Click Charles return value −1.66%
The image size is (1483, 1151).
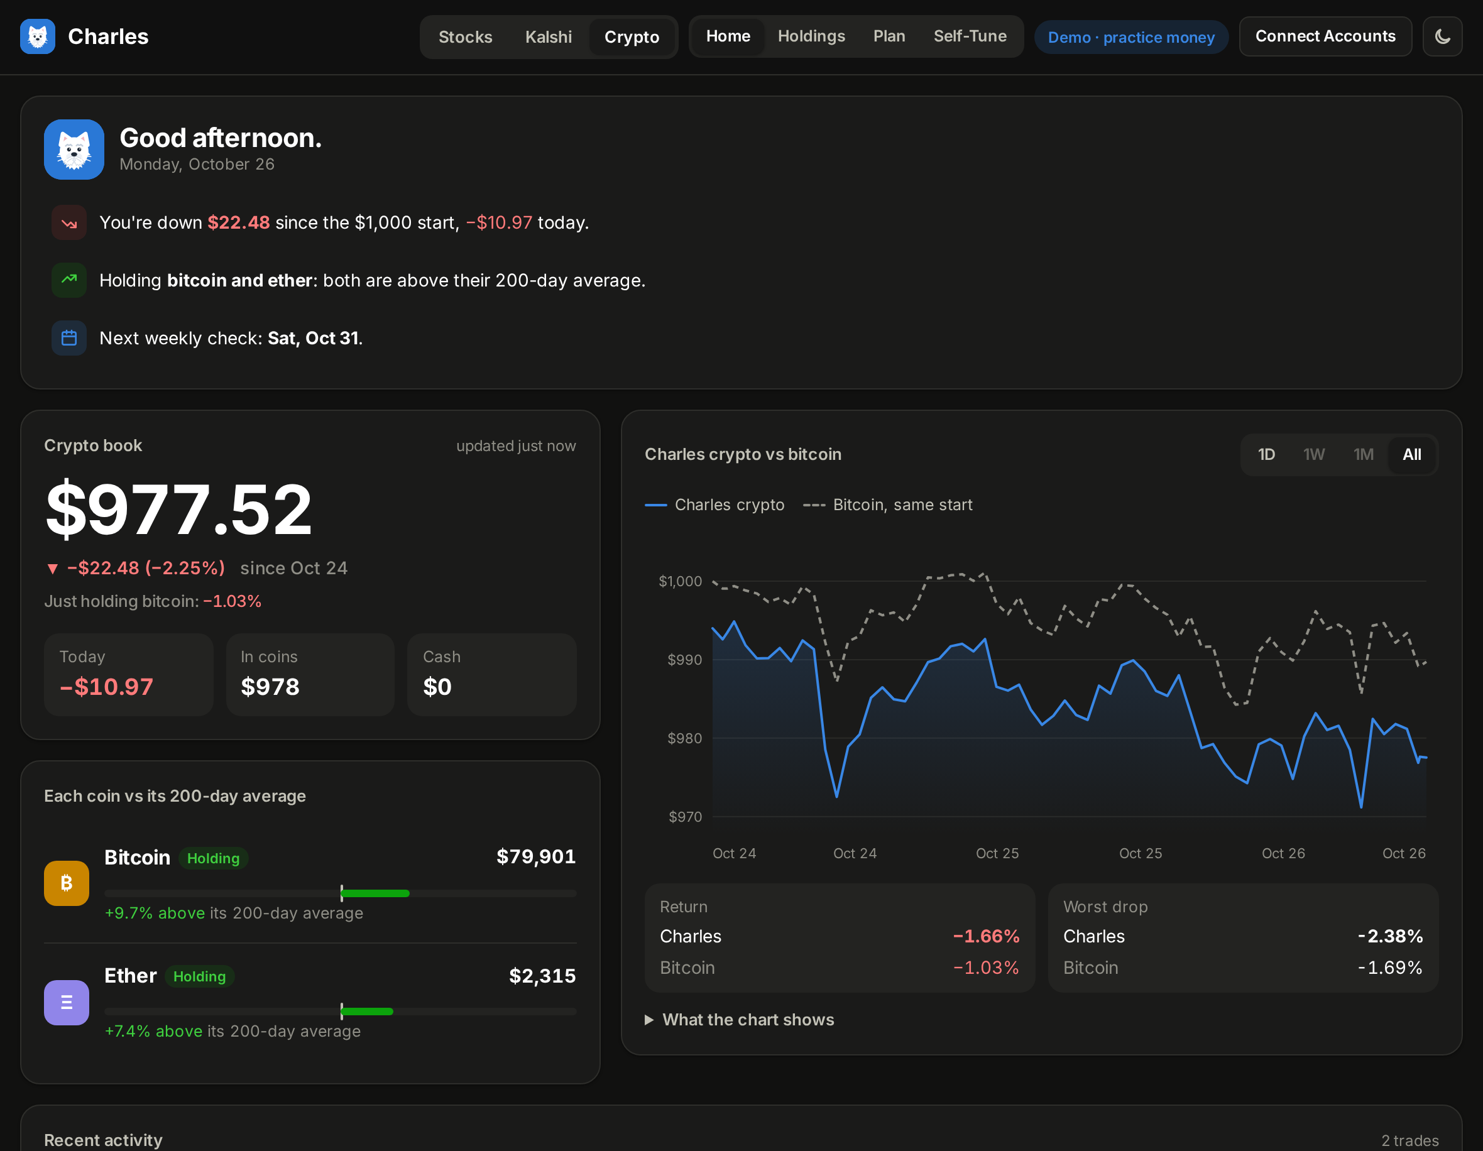click(x=985, y=936)
